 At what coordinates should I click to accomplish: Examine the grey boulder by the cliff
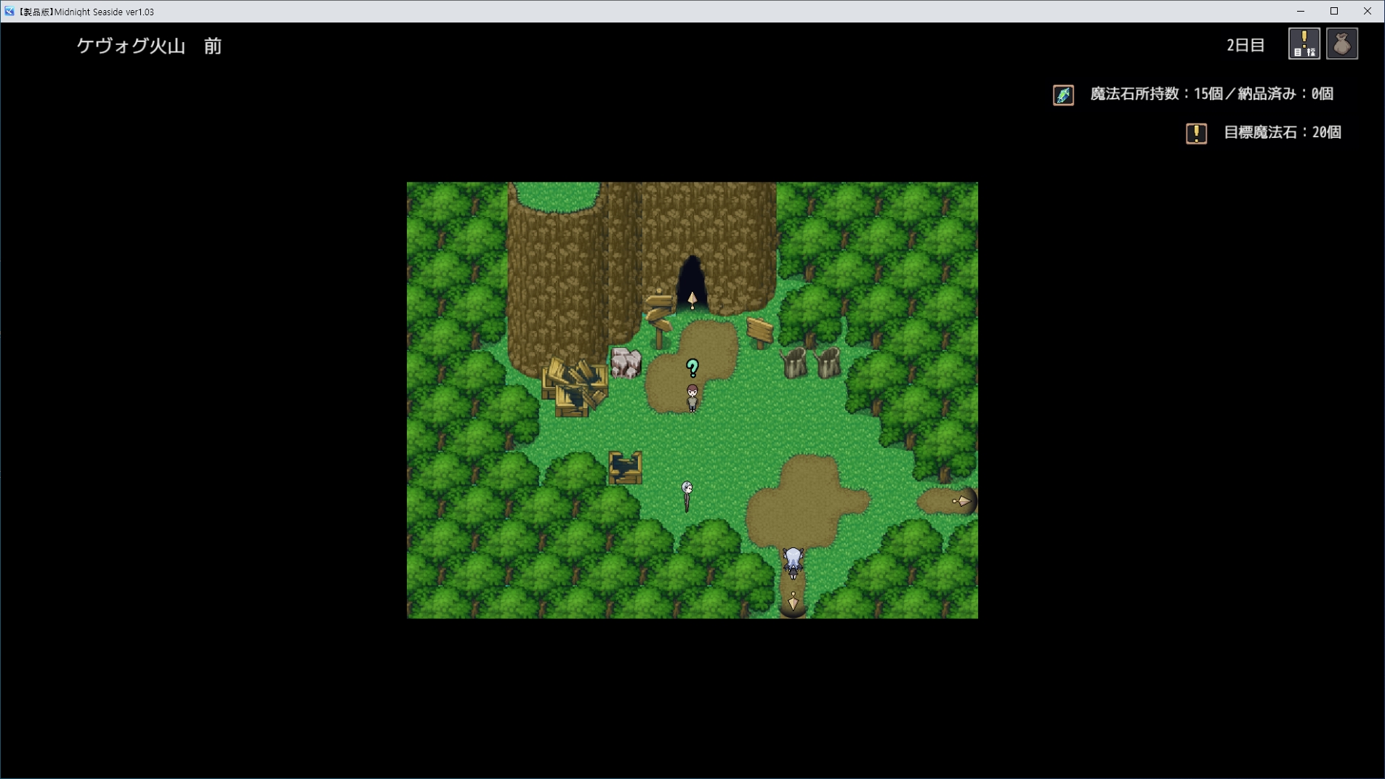click(x=626, y=363)
